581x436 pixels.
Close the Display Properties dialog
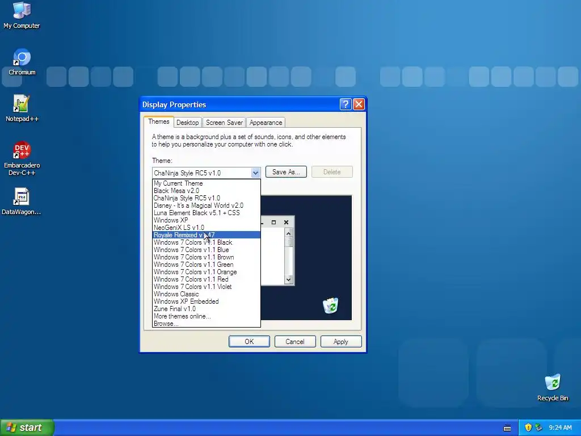coord(359,104)
